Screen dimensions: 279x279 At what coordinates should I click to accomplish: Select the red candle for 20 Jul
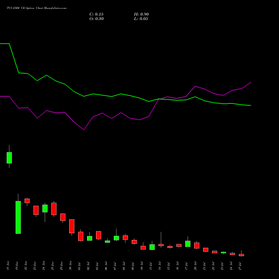point(197,246)
